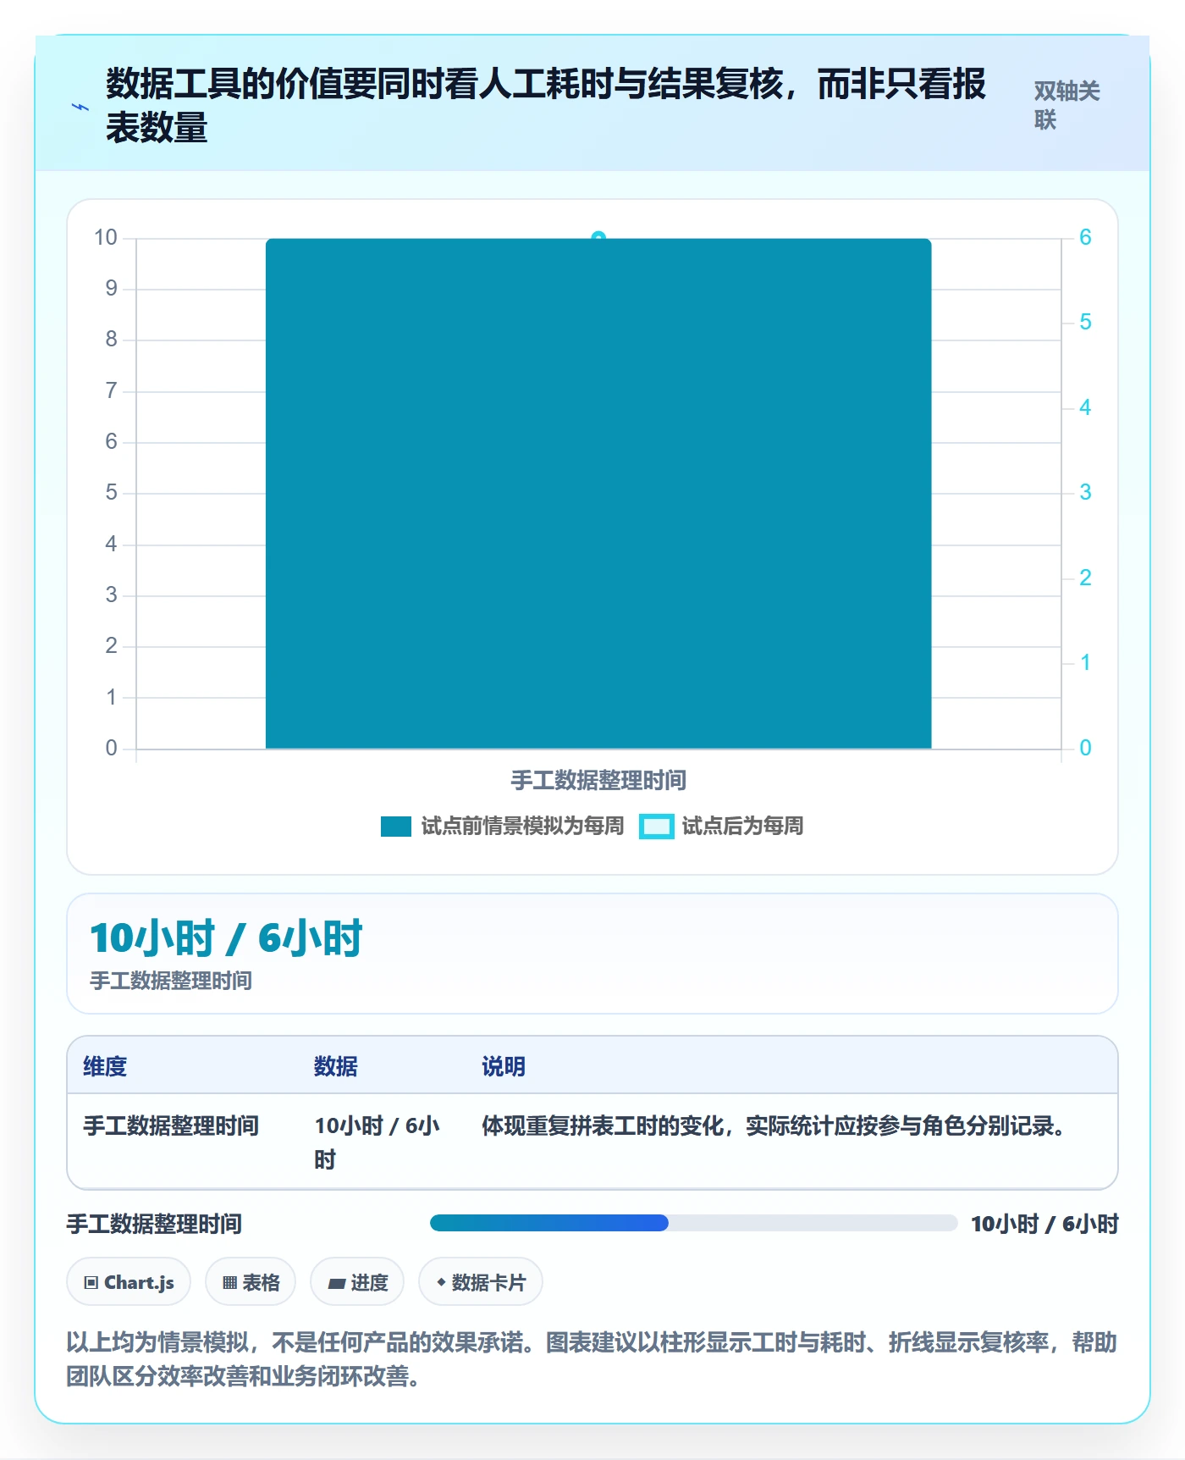Screen dimensions: 1185x1460
Task: Toggle the 试点前情景模拟为每周 legend swatch
Action: (395, 826)
